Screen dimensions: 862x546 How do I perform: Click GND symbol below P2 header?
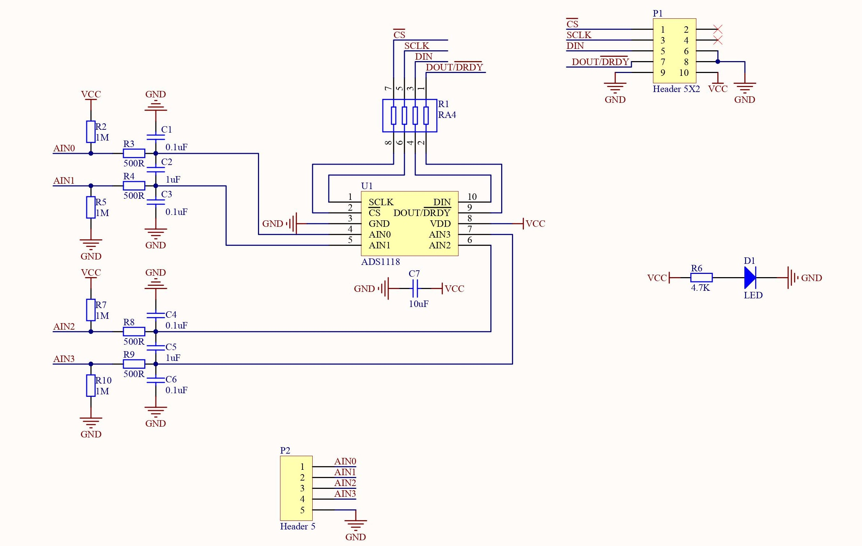coord(355,525)
